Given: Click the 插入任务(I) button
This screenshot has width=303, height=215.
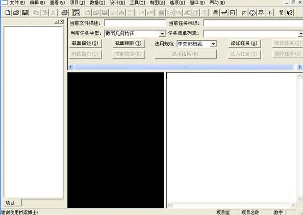Looking at the screenshot, I should pyautogui.click(x=244, y=54).
